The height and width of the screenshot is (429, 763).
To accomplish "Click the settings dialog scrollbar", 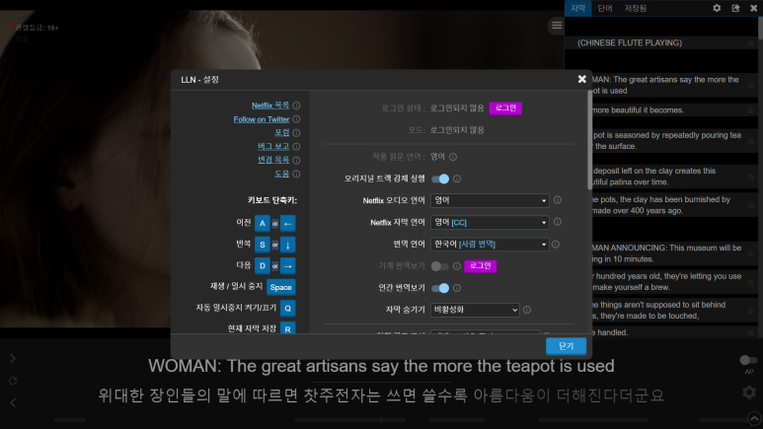I will click(589, 140).
